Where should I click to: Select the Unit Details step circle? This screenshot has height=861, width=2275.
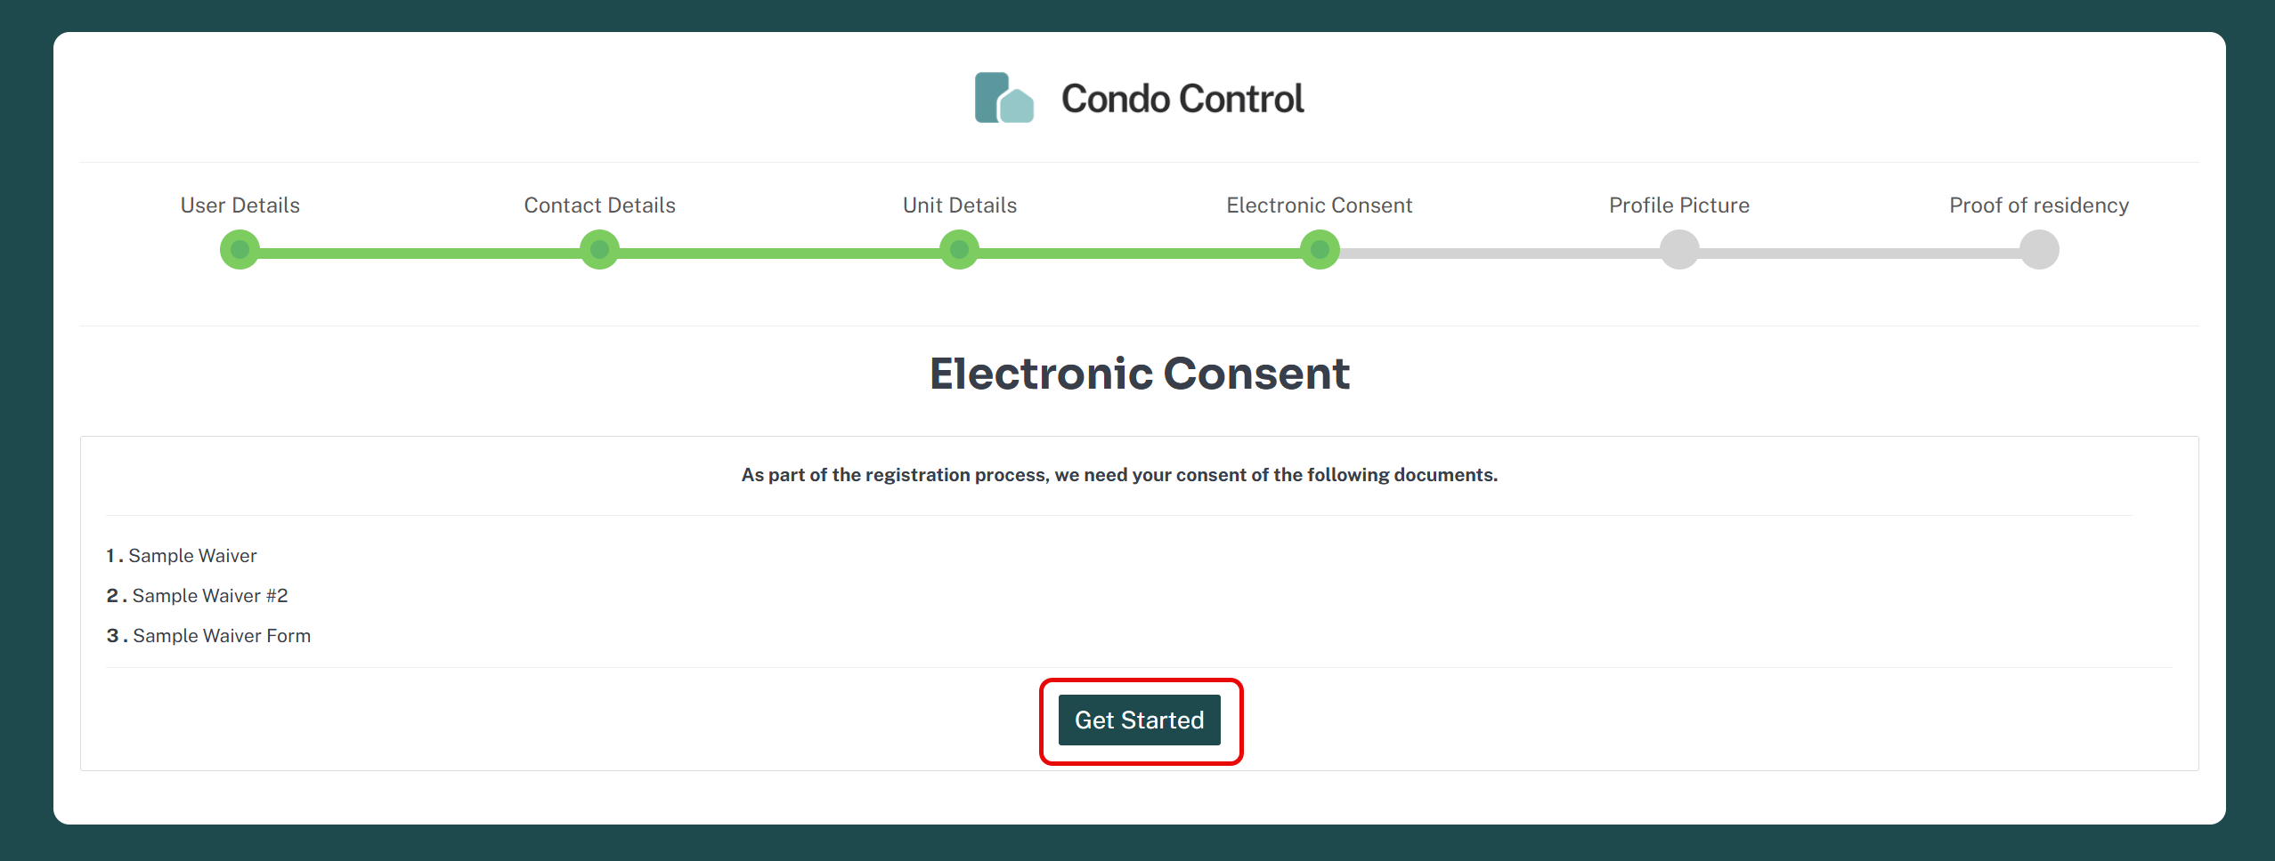(x=959, y=250)
